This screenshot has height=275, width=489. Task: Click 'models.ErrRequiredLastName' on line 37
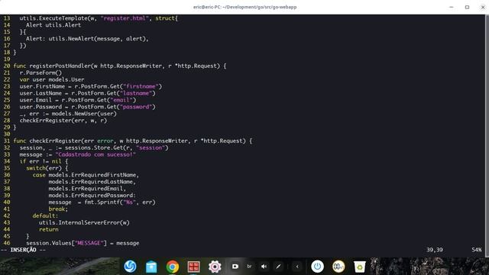(91, 182)
